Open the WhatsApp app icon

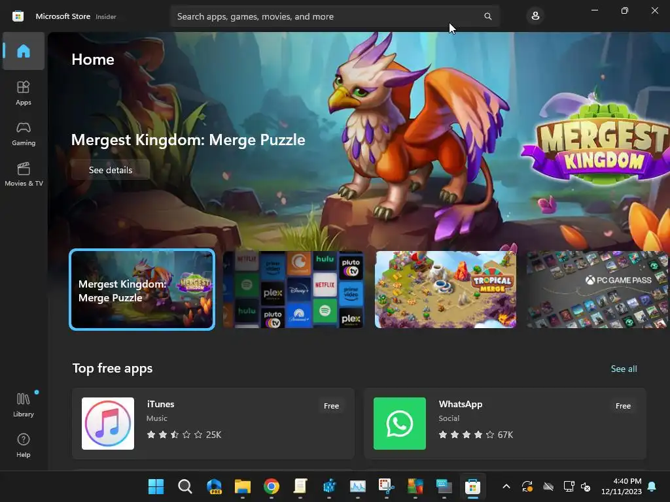400,424
